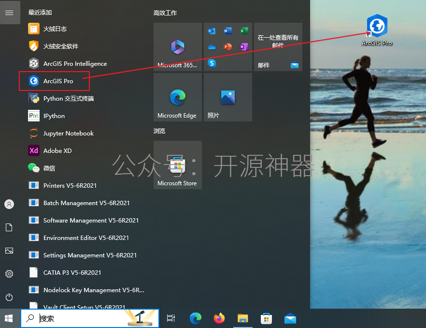Open the Microsoft Edge tile
The width and height of the screenshot is (426, 328).
pos(178,97)
